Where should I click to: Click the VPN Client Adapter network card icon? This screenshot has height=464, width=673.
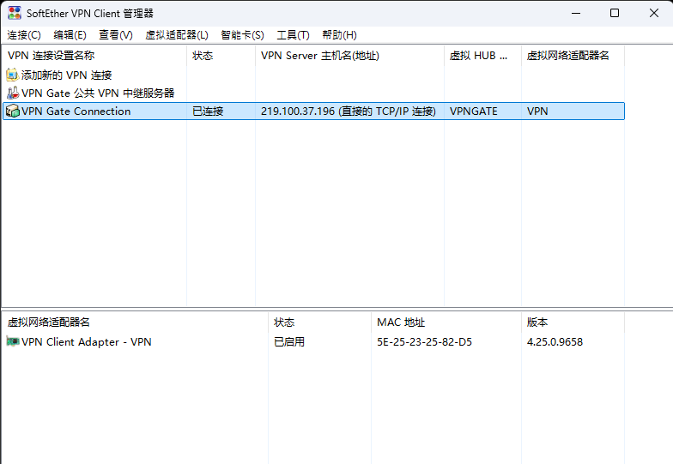tap(12, 342)
